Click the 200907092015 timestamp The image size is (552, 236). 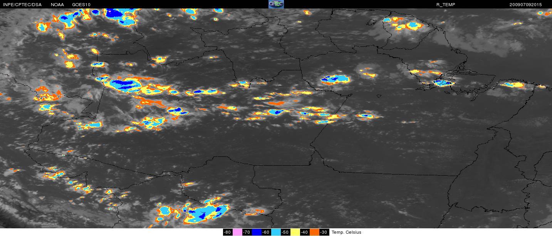[525, 5]
